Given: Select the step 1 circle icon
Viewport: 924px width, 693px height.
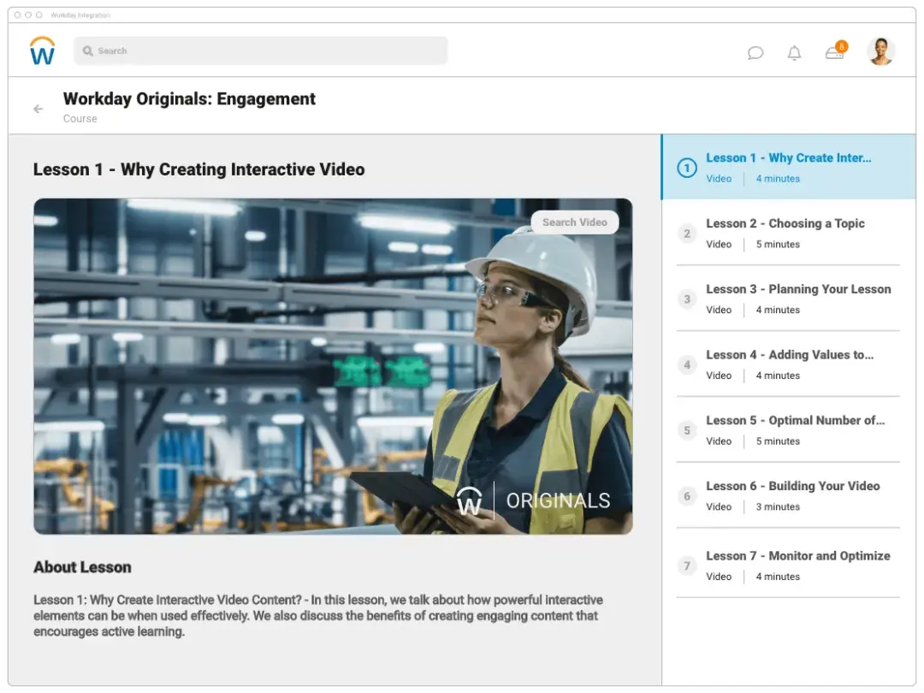Looking at the screenshot, I should pos(686,168).
